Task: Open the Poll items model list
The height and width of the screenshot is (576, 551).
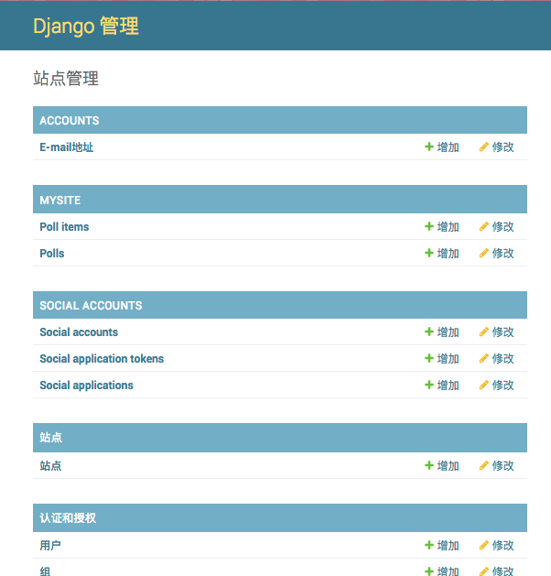Action: (64, 227)
